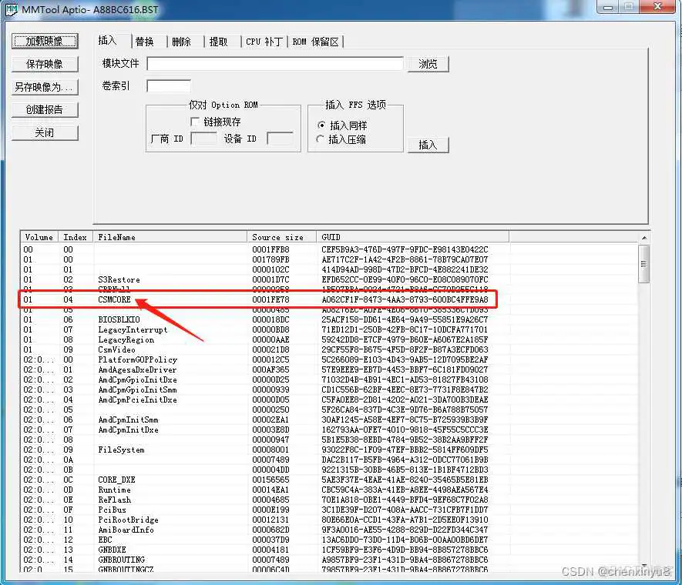Viewport: 682px width, 585px height.
Task: Click the MMTool application icon in title bar
Action: tap(11, 8)
